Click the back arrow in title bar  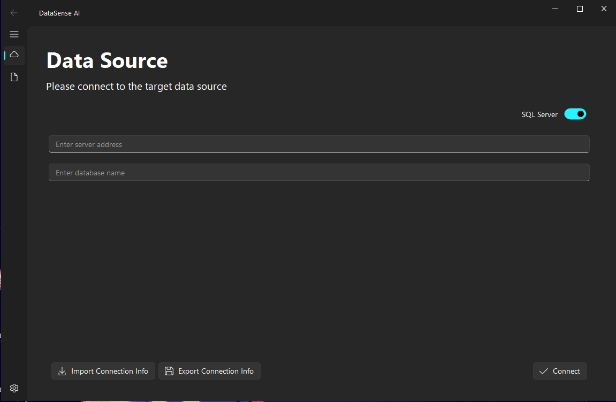[14, 13]
